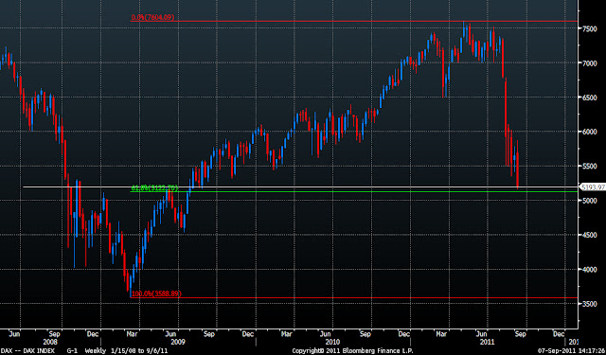The height and width of the screenshot is (355, 606).
Task: Click the 5193.97 last price tag
Action: (592, 188)
